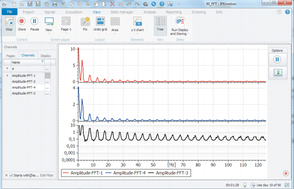
Task: Click the red record indicator on chart
Action: click(286, 173)
